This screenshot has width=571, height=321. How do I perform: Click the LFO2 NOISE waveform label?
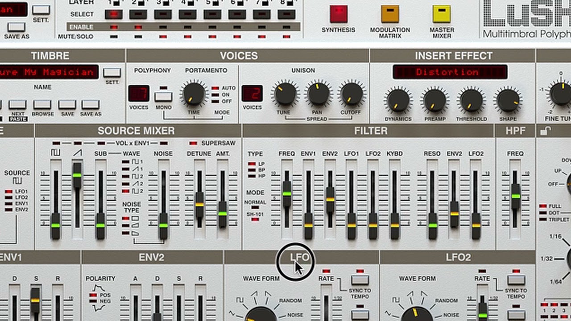click(451, 315)
